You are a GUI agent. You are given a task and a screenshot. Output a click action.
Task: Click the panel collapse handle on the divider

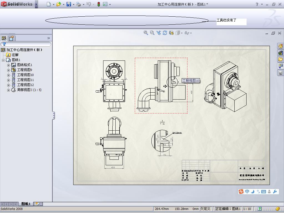54,116
